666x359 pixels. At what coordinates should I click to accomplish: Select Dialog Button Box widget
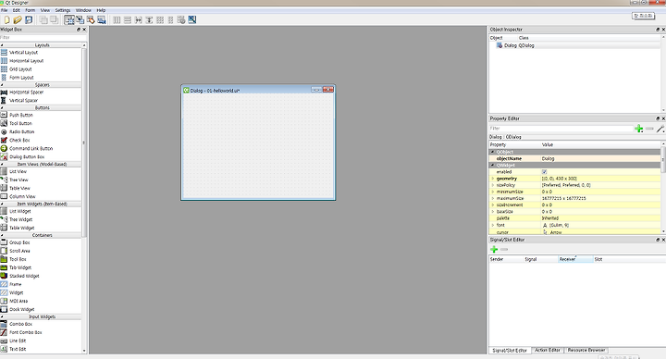pos(27,157)
